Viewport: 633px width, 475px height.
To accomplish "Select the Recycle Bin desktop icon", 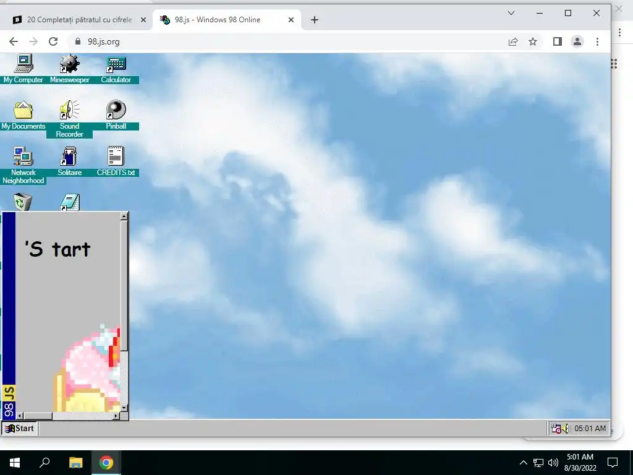I will (x=23, y=202).
